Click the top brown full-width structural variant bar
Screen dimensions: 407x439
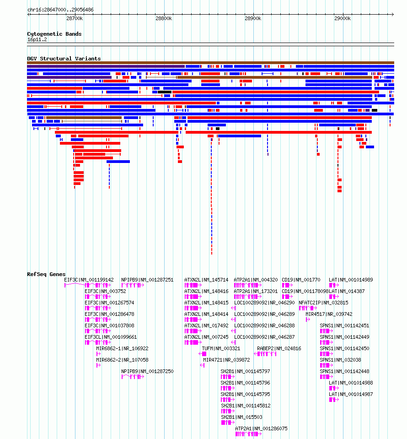(x=211, y=63)
